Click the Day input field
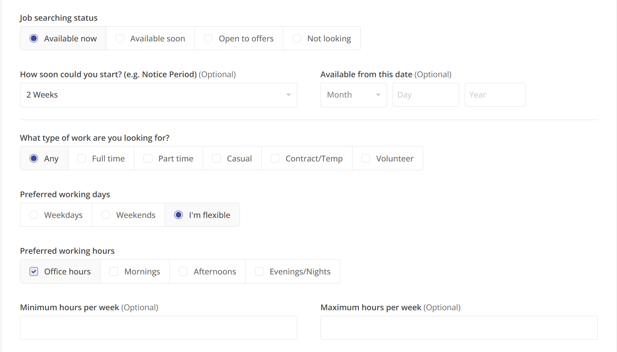 pos(425,95)
